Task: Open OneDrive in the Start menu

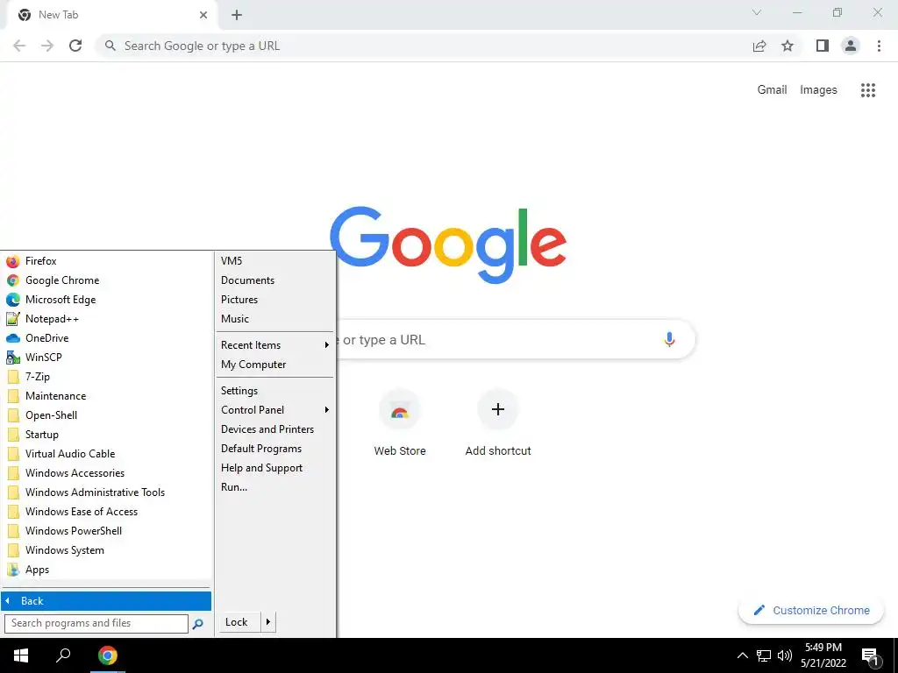Action: point(107,338)
